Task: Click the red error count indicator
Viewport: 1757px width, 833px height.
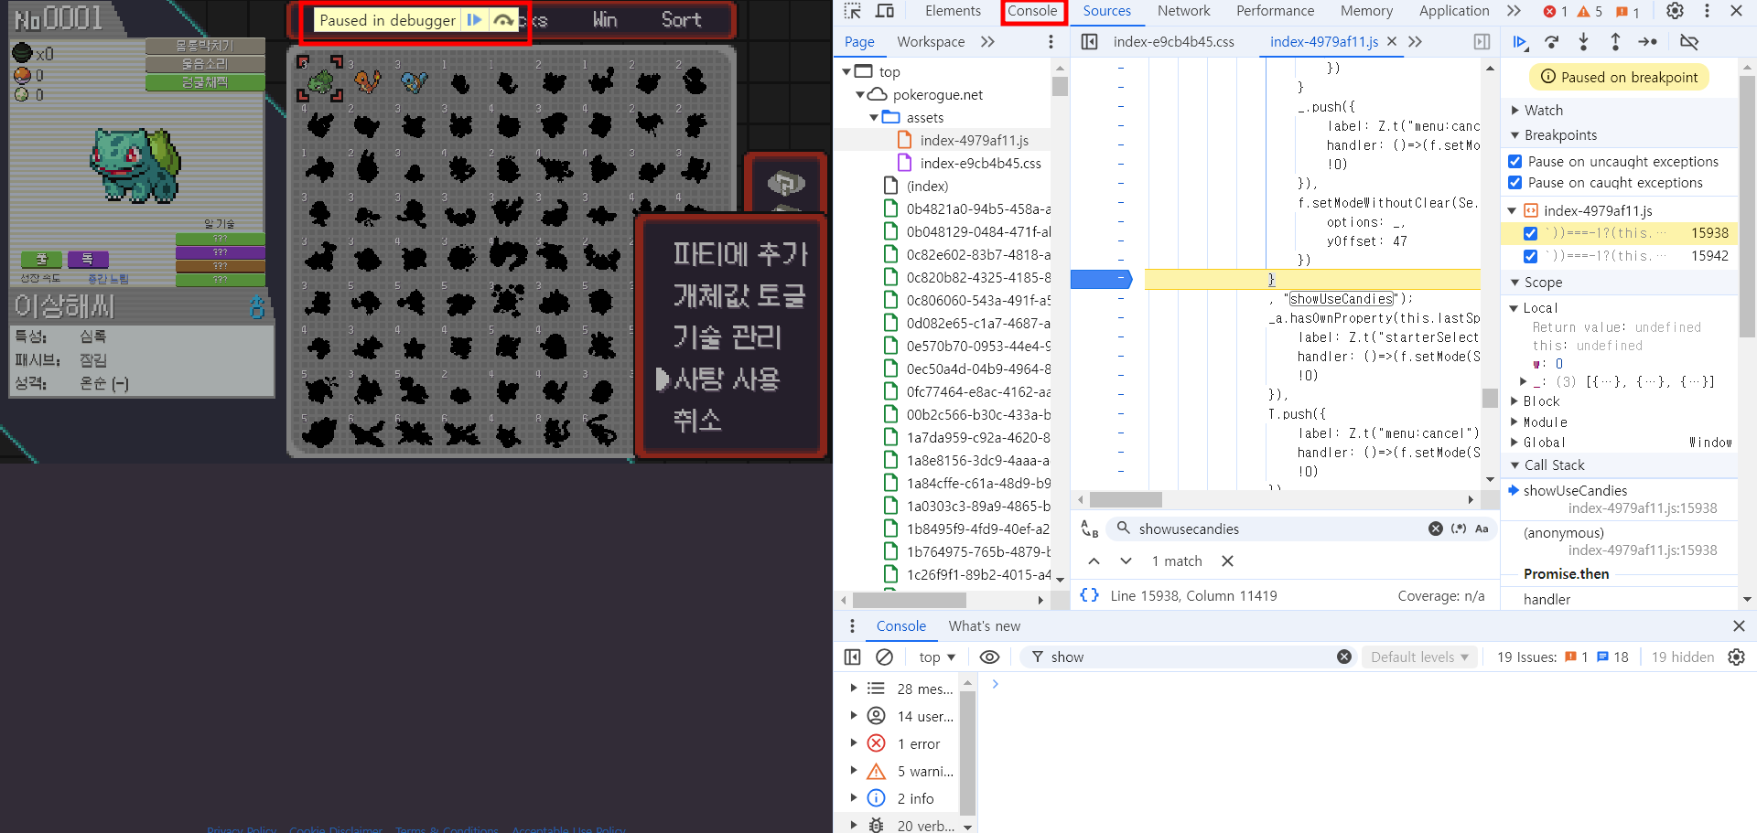Action: (1556, 12)
